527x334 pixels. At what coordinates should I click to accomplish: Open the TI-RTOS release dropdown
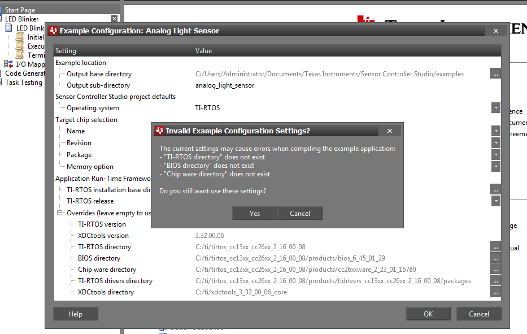click(x=496, y=201)
